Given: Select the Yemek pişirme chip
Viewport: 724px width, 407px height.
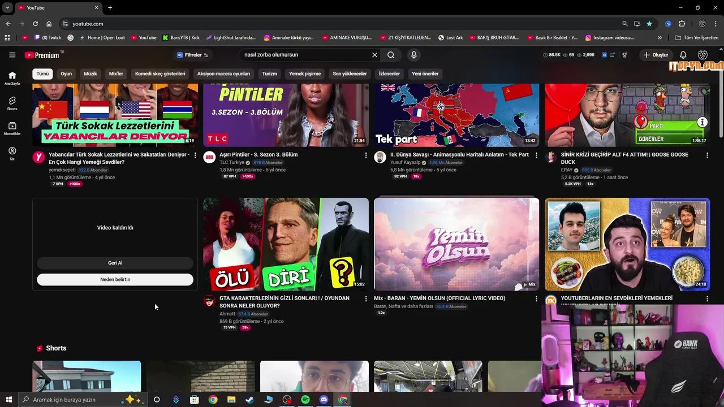Looking at the screenshot, I should [x=305, y=73].
